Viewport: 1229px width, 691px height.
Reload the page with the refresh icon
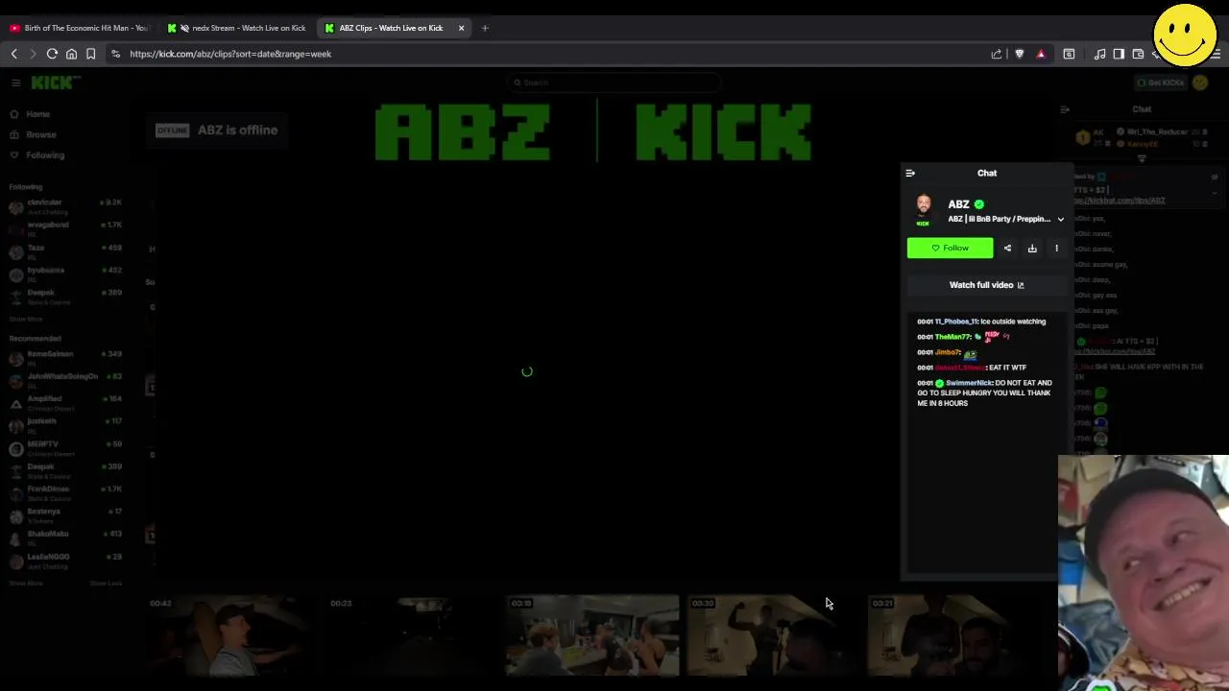pyautogui.click(x=52, y=54)
